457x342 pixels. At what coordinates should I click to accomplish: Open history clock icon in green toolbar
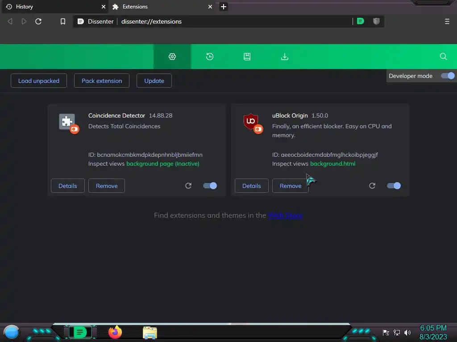(x=210, y=57)
